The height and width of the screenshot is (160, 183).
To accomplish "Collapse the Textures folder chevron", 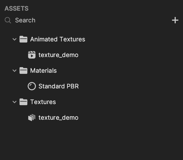I will pyautogui.click(x=15, y=102).
